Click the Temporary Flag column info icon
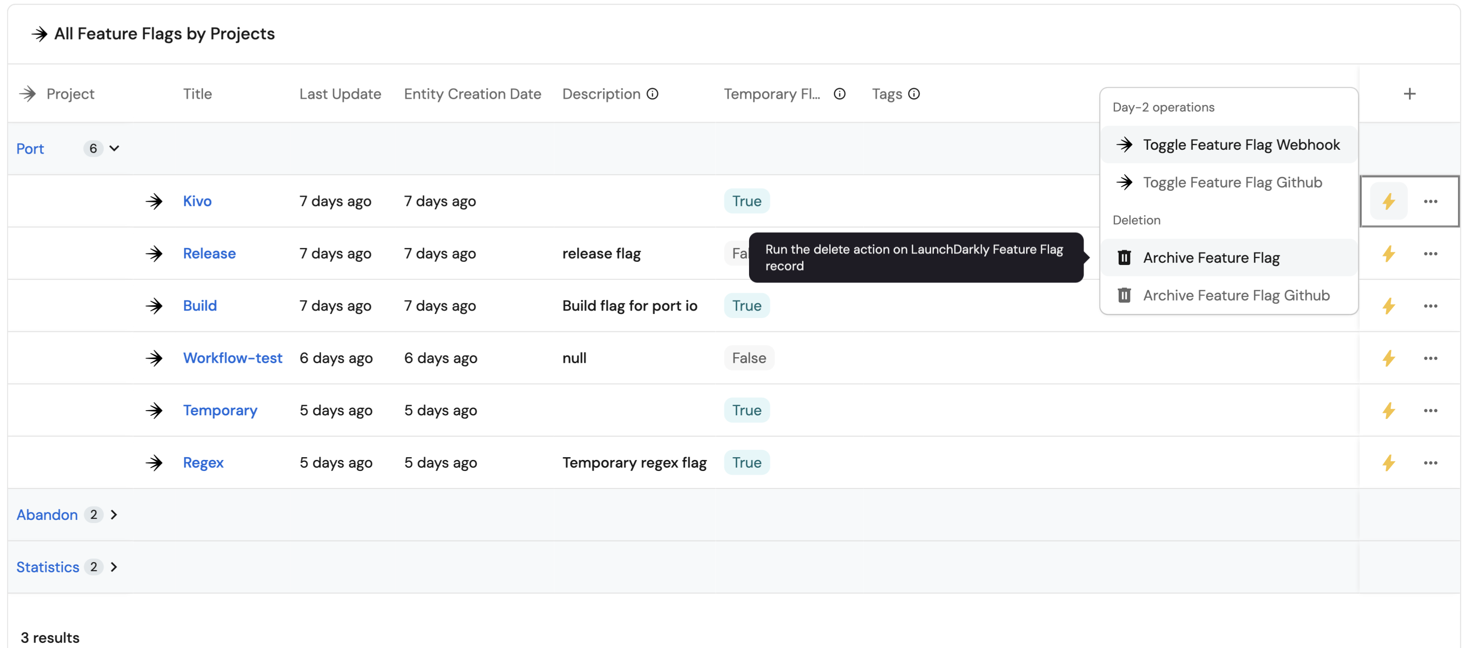The width and height of the screenshot is (1475, 648). click(839, 94)
